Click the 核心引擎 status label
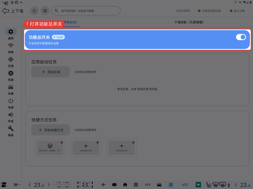Viewport: 253px width, 189px height. coord(237,11)
